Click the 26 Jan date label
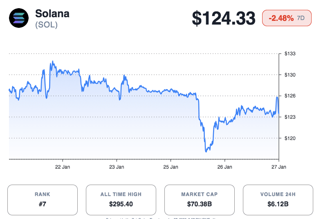The image size is (321, 219). 225,167
